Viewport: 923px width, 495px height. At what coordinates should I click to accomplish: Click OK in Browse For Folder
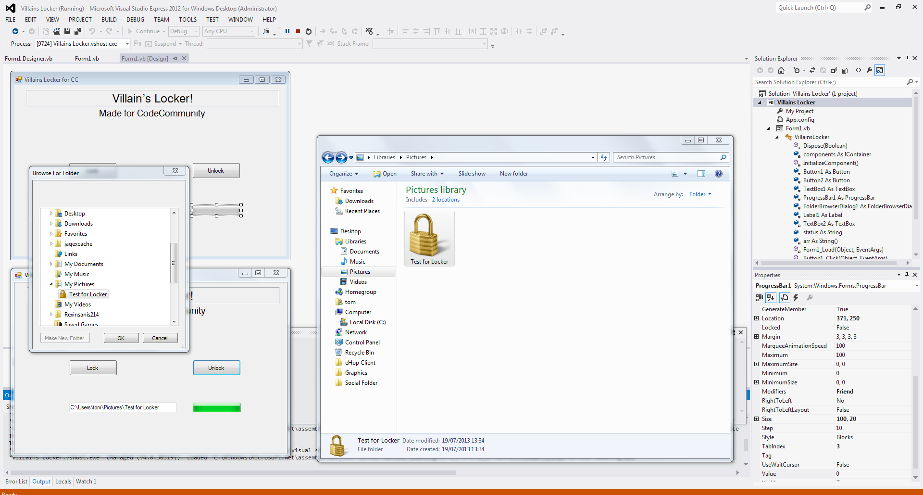point(121,338)
